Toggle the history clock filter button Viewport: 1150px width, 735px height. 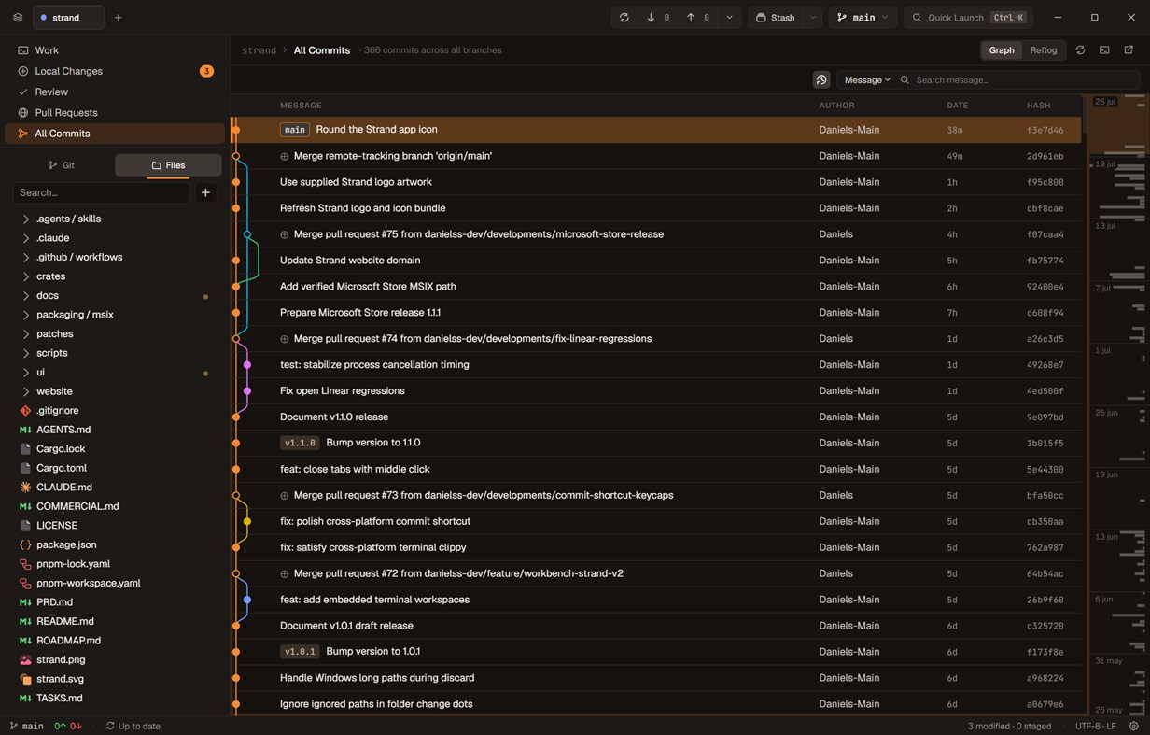821,80
